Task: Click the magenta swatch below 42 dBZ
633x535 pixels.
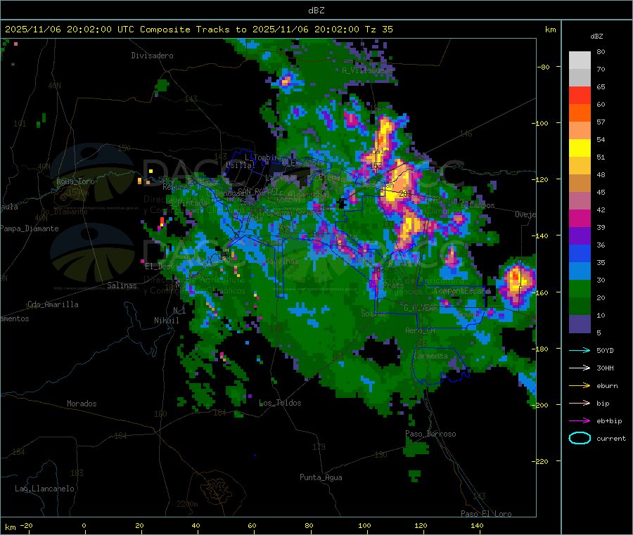Action: click(x=580, y=218)
